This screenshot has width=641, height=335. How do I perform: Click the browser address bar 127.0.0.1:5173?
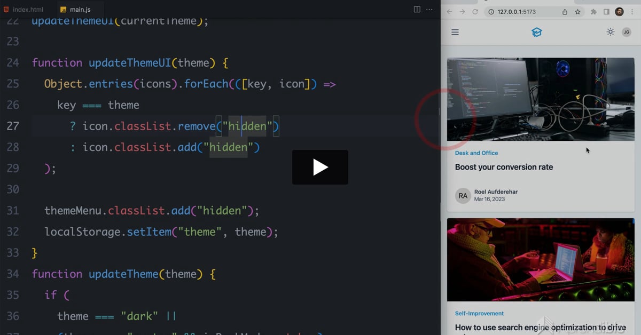pyautogui.click(x=534, y=12)
